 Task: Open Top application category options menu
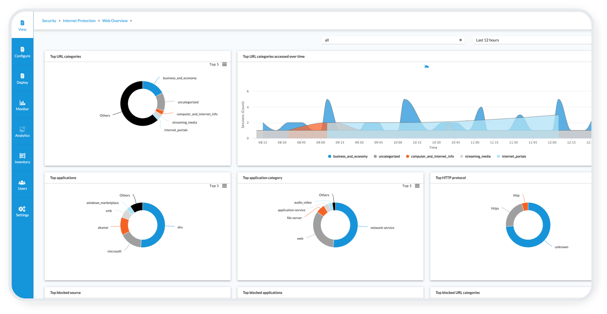417,186
